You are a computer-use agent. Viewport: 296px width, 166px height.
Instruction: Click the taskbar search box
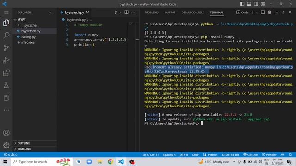[42, 162]
